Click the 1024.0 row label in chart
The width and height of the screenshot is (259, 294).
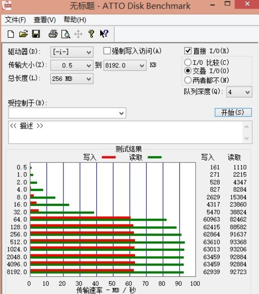(17, 249)
